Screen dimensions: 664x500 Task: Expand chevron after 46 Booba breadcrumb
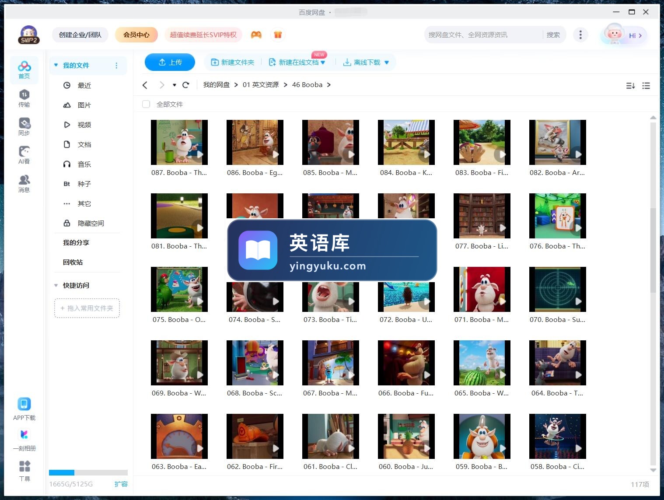coord(329,85)
